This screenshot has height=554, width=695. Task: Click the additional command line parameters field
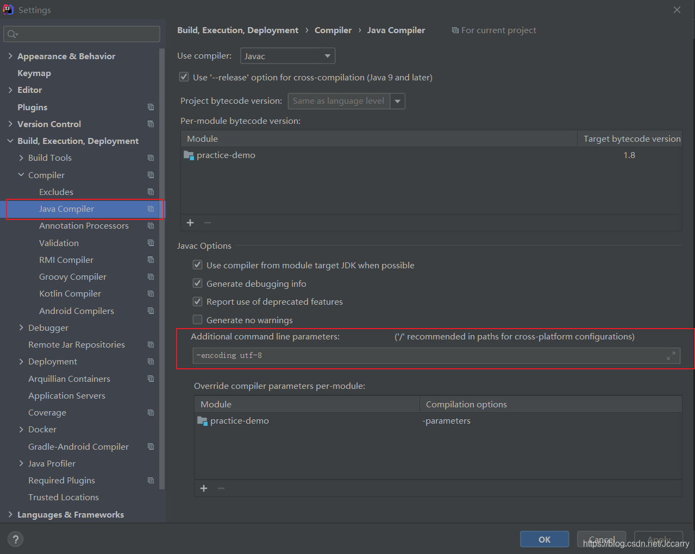tap(436, 356)
